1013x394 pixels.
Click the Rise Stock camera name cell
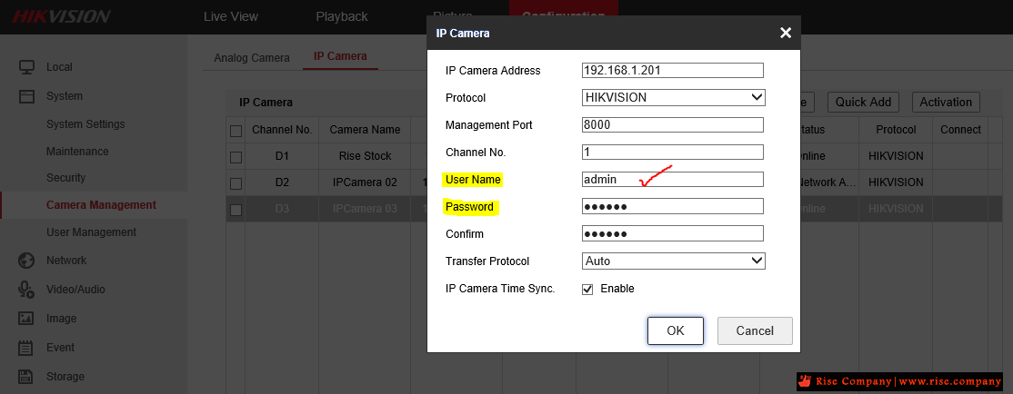click(365, 156)
